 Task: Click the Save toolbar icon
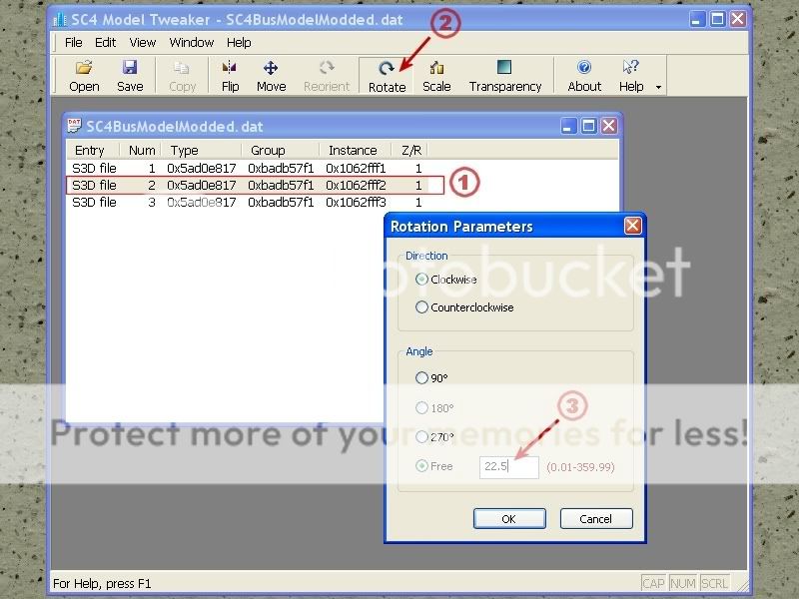pos(130,76)
